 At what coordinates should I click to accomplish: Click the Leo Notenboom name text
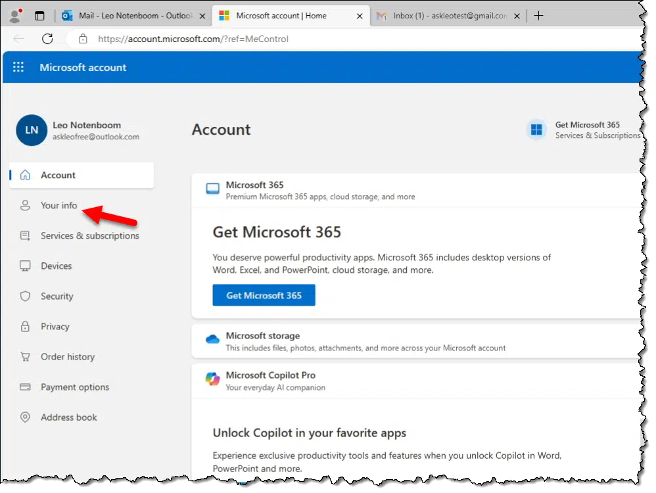point(87,125)
